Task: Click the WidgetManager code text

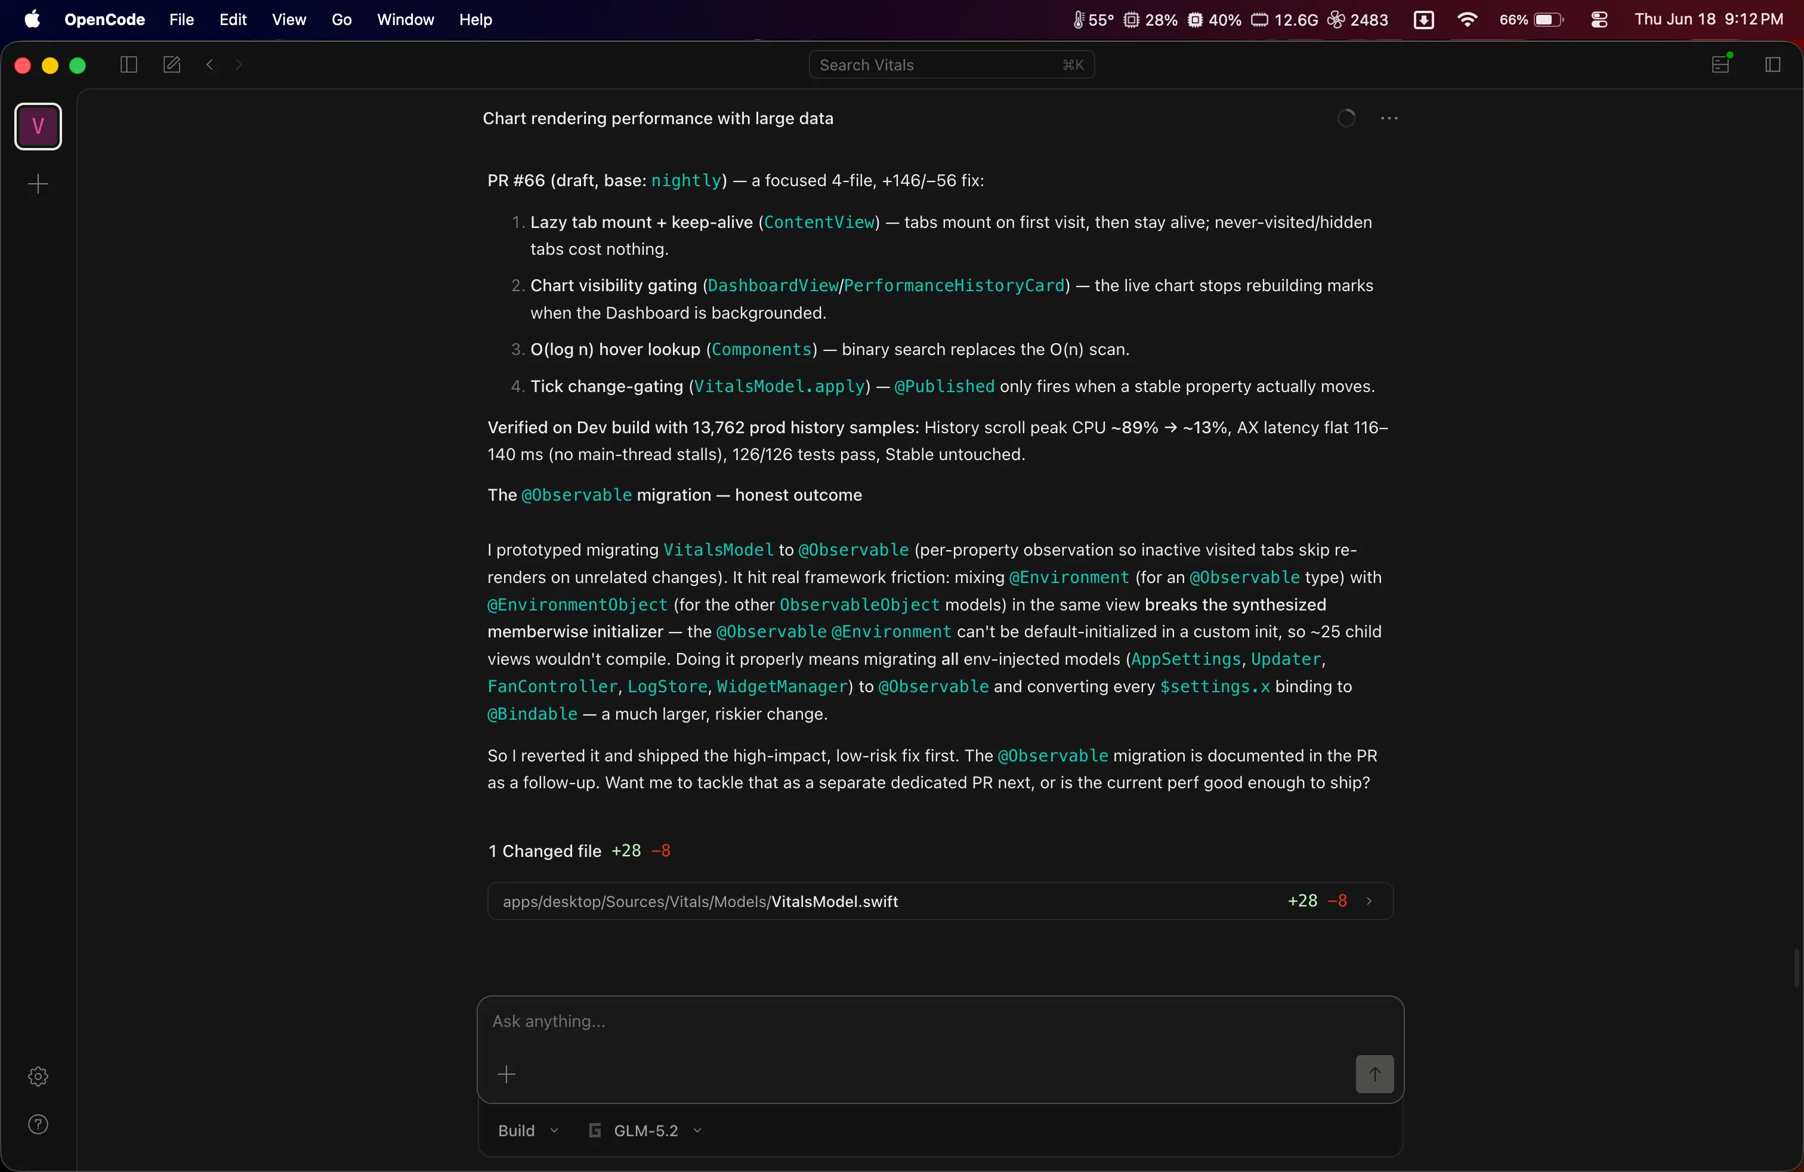Action: pyautogui.click(x=781, y=686)
